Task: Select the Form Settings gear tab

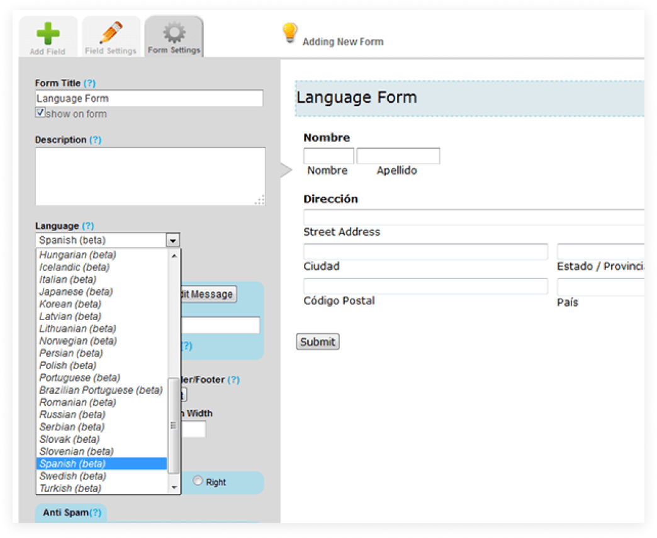Action: pyautogui.click(x=174, y=37)
